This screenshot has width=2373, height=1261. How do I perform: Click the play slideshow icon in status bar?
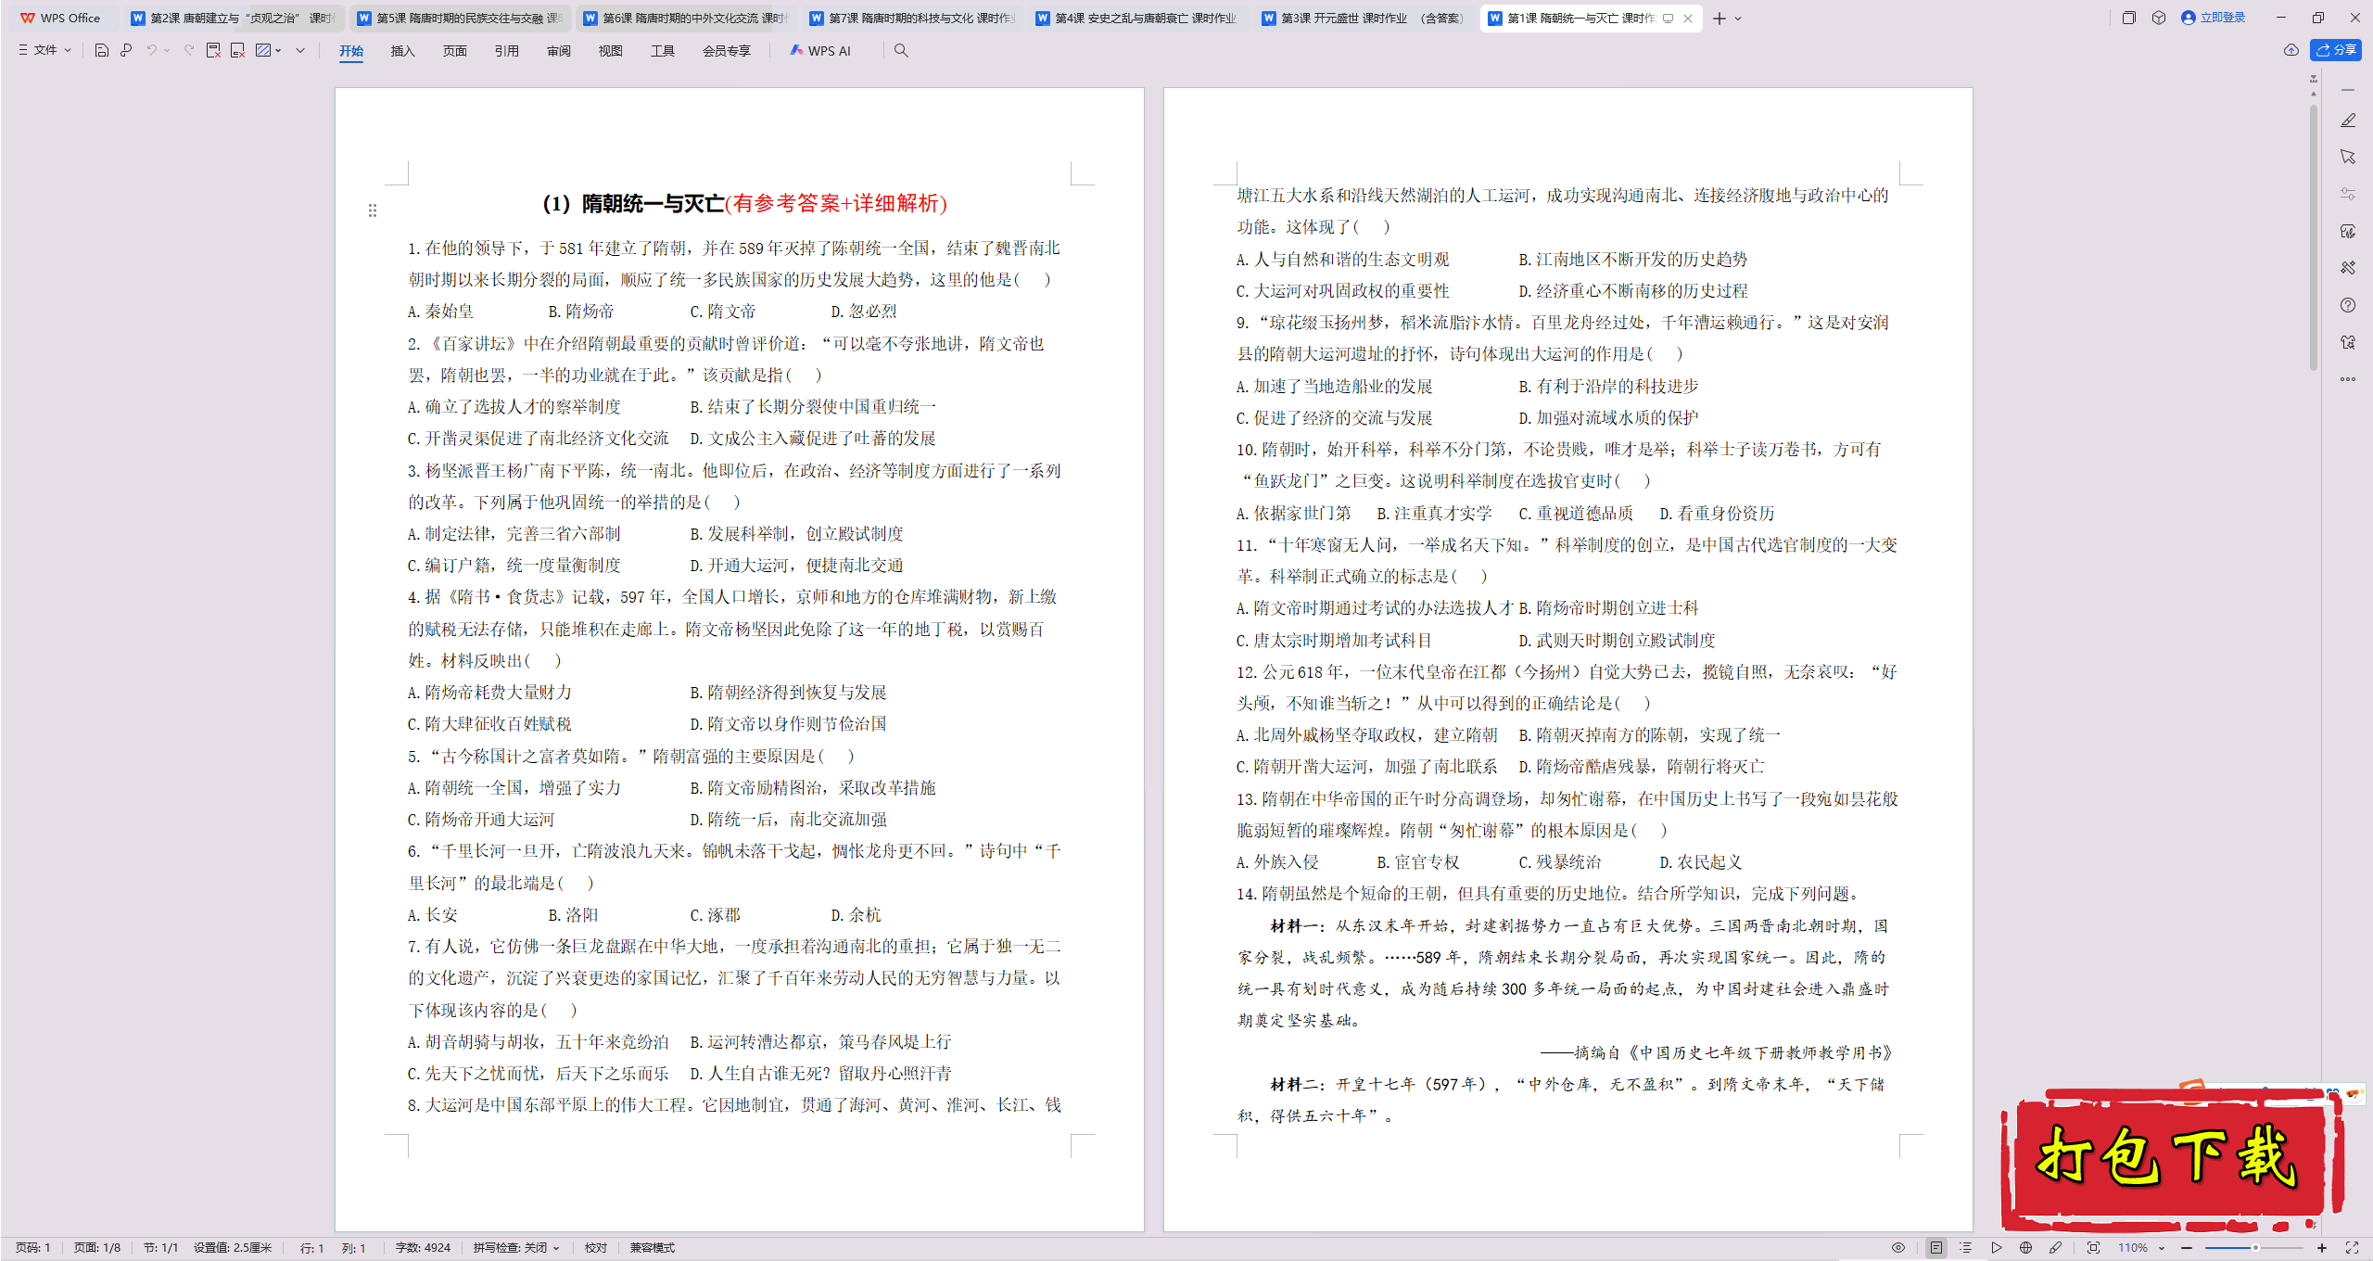[1996, 1248]
